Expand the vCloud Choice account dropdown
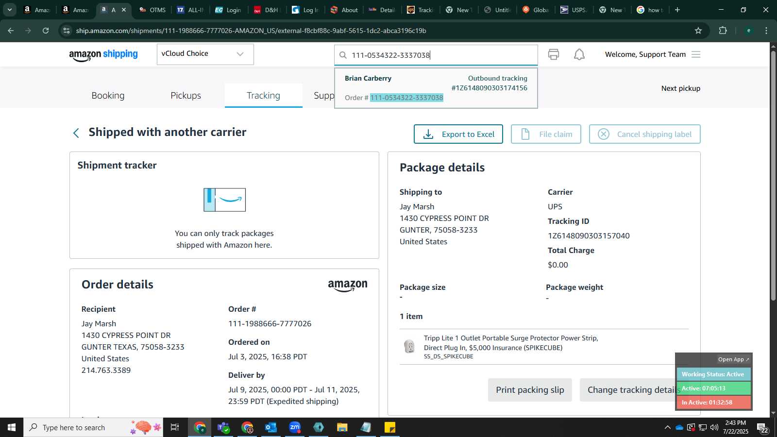Image resolution: width=777 pixels, height=437 pixels. [205, 54]
